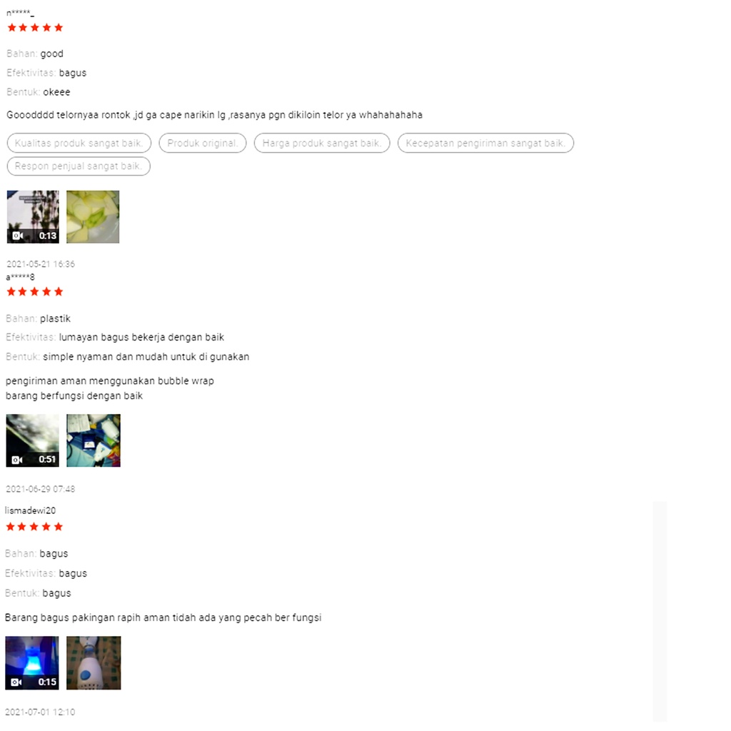The image size is (731, 731).
Task: Click the camera icon on 0:13 video
Action: [x=17, y=236]
